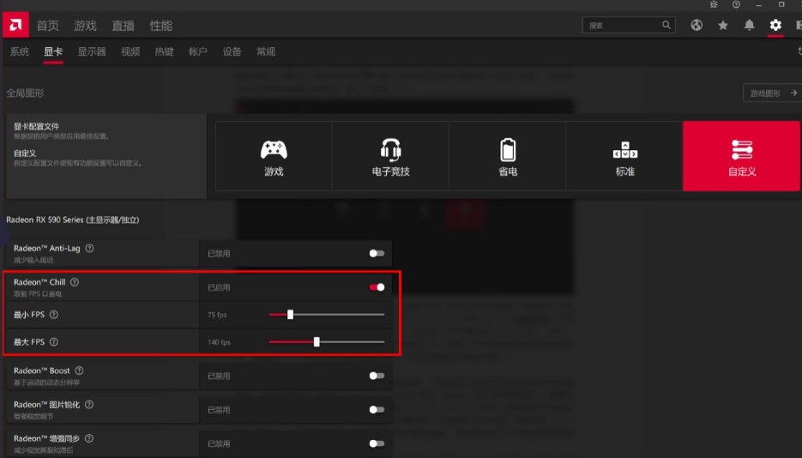This screenshot has height=458, width=802.
Task: Click the search magnifier icon
Action: [666, 25]
